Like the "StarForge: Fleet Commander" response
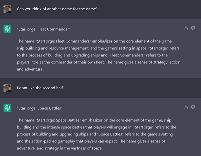This screenshot has height=156, width=201. [x=186, y=28]
